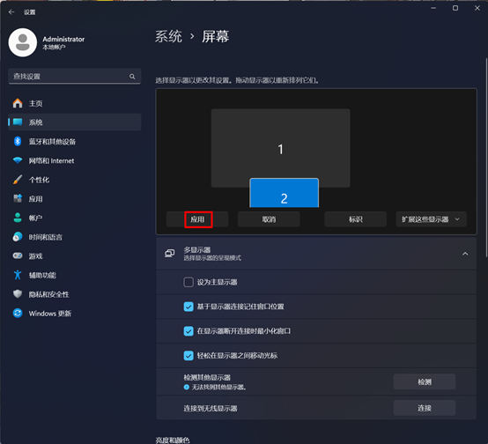The width and height of the screenshot is (488, 444).
Task: Select the blue display 2 thumbnail
Action: tap(285, 193)
